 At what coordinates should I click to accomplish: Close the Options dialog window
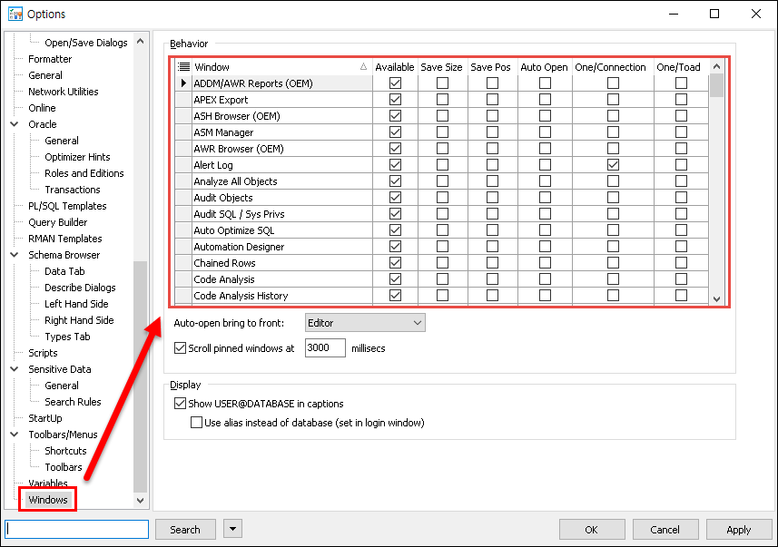(x=755, y=14)
